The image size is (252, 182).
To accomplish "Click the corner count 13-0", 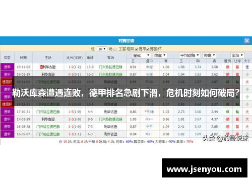I will (90, 67).
